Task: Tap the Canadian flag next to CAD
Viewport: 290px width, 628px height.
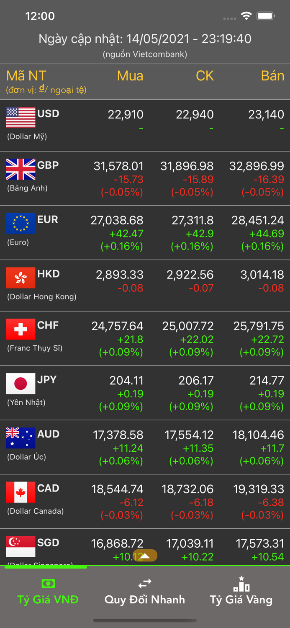Action: (x=21, y=492)
